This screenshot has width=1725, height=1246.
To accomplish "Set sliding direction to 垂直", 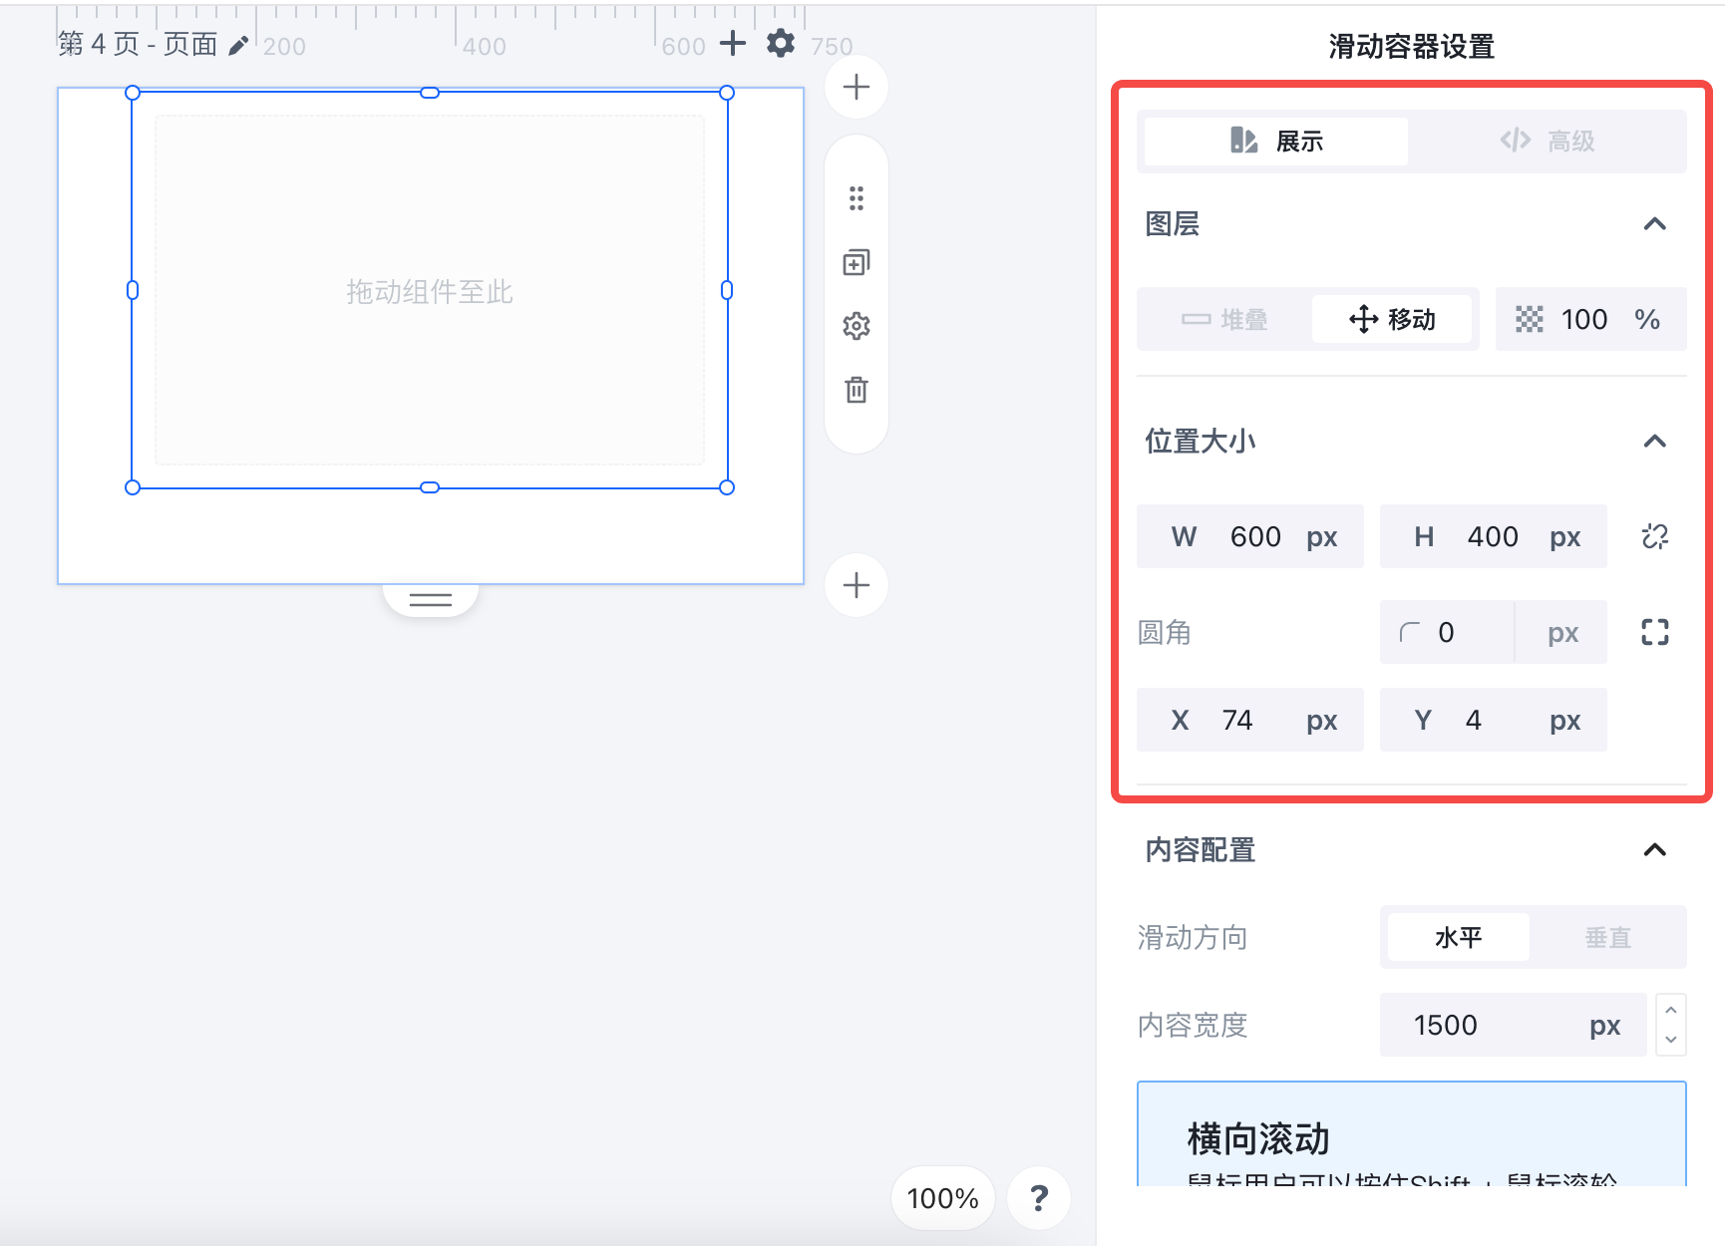I will [x=1607, y=937].
